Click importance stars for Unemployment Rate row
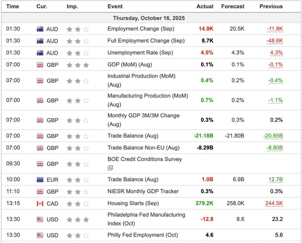The width and height of the screenshot is (302, 243). (78, 53)
